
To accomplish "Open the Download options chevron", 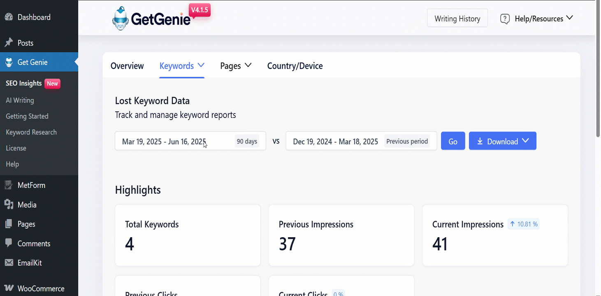I will 525,141.
